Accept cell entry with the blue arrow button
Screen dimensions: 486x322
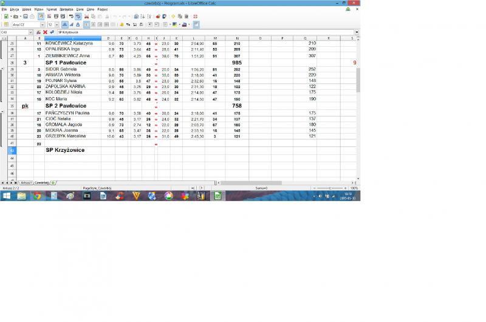point(51,32)
